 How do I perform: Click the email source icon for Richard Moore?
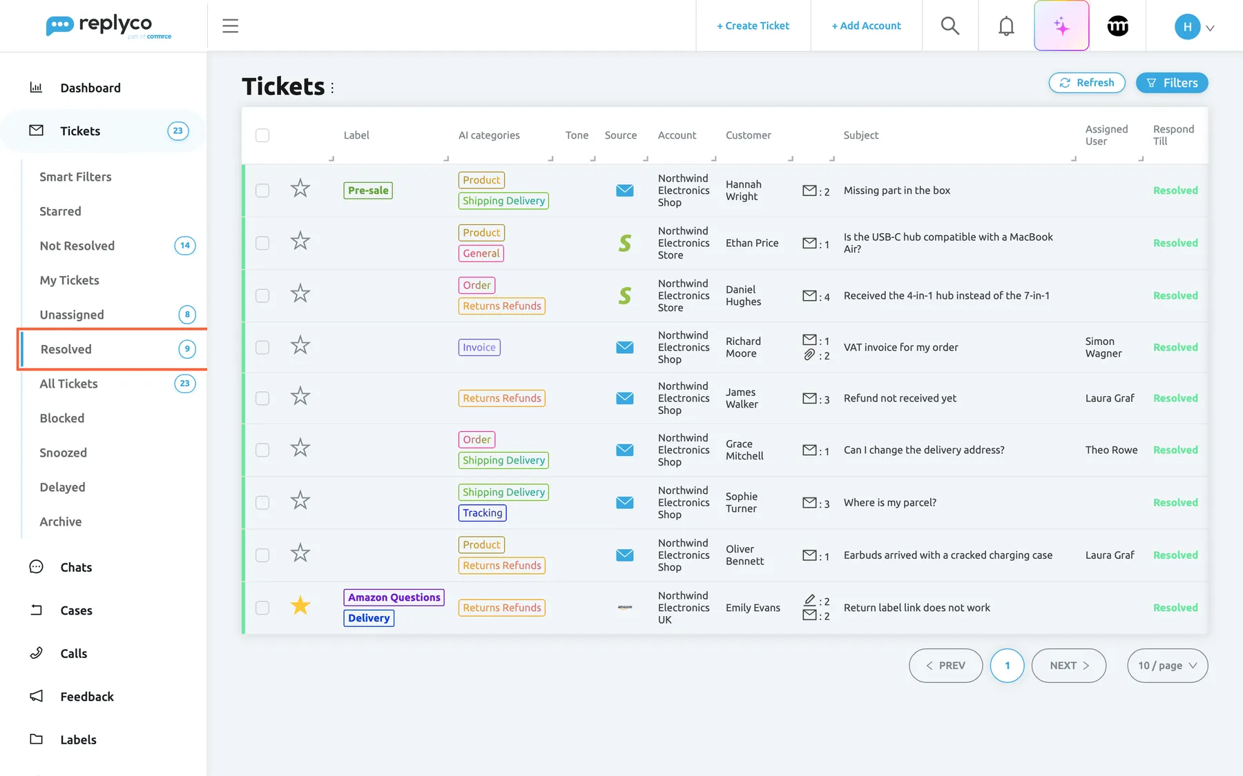coord(625,347)
